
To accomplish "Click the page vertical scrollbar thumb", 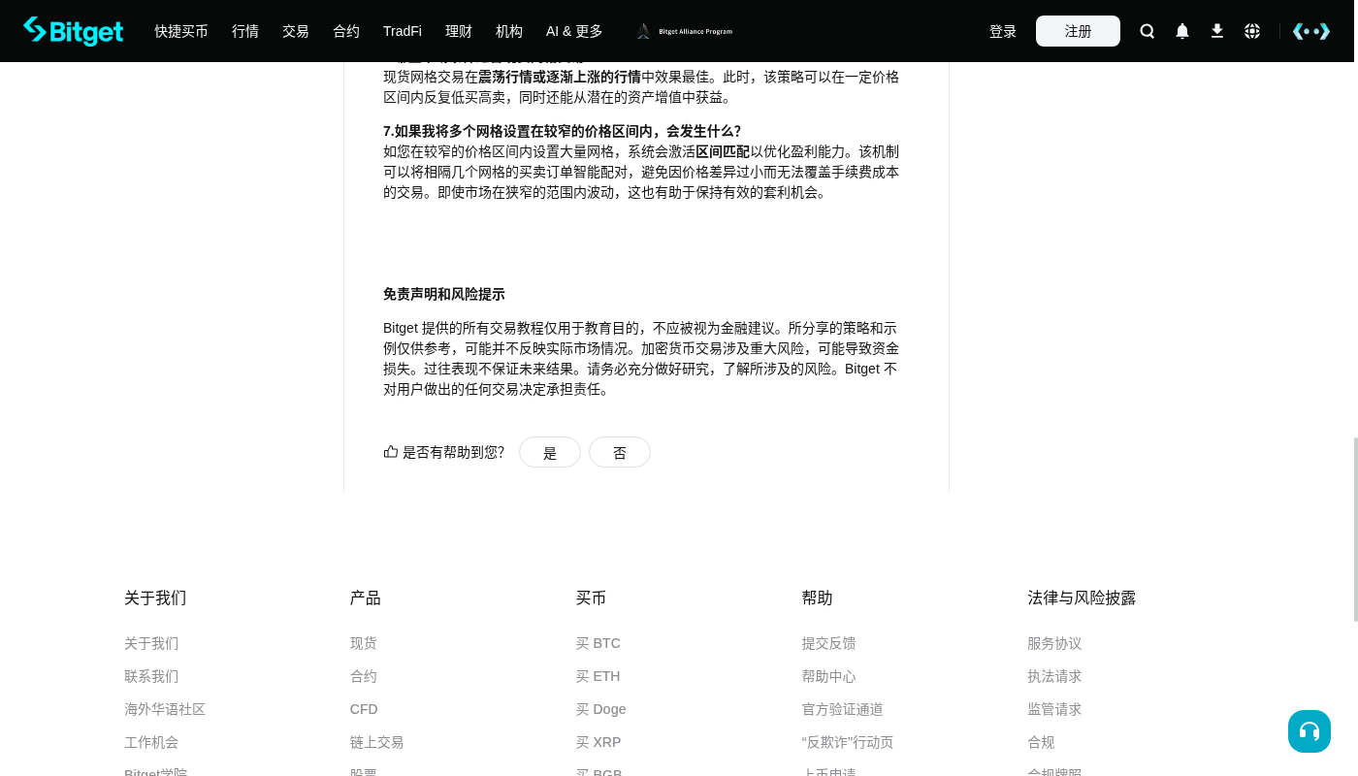I will click(x=1356, y=530).
